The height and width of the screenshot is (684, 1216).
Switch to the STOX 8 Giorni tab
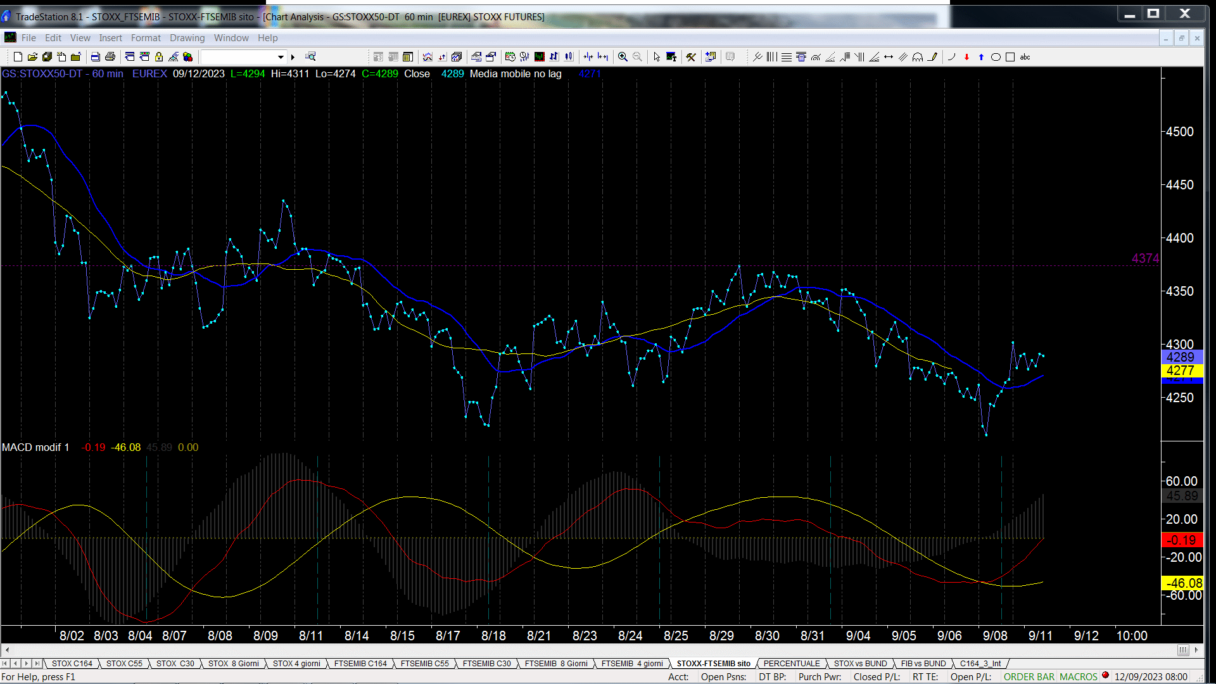234,664
